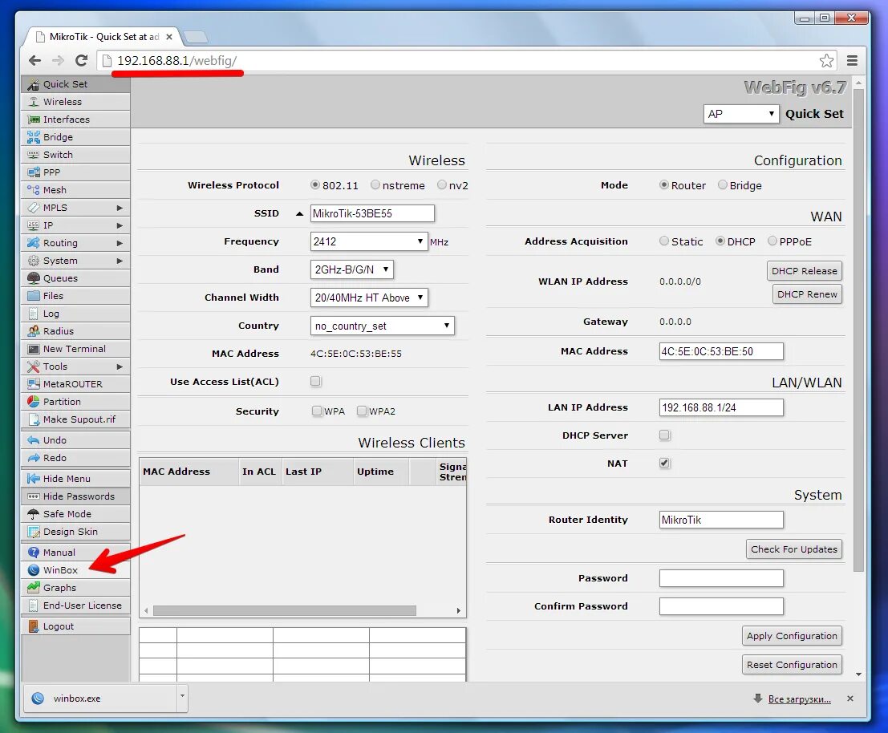This screenshot has height=733, width=888.
Task: Open New Terminal icon
Action: 34,349
